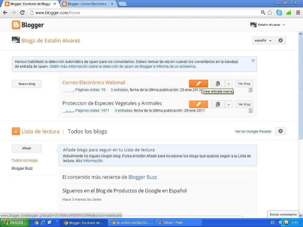Click the Añadir button
303x227 pixels.
pyautogui.click(x=27, y=148)
